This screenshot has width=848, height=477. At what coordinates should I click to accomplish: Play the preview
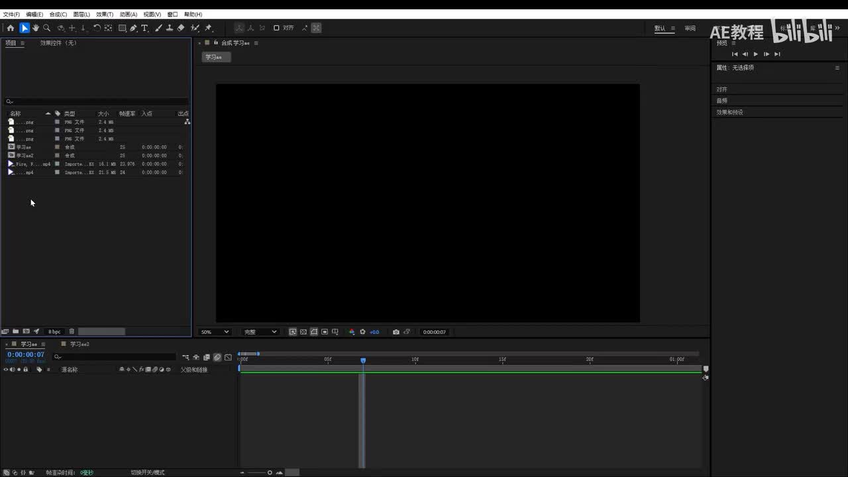click(x=756, y=54)
